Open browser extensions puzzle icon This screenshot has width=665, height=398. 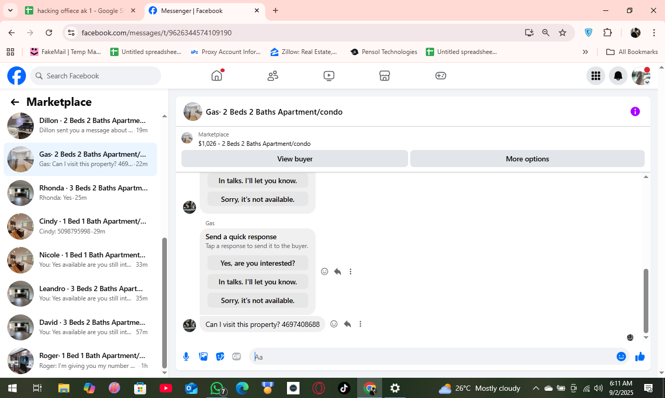(x=607, y=33)
